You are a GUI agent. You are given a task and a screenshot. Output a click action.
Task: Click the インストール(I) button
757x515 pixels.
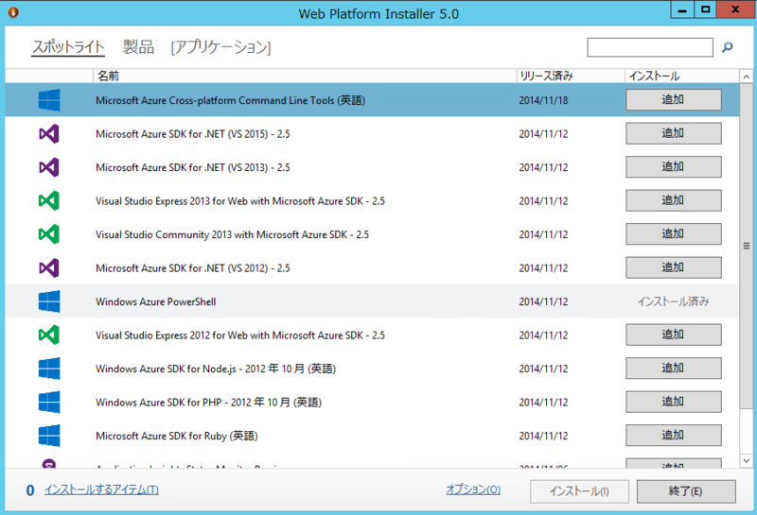point(579,491)
